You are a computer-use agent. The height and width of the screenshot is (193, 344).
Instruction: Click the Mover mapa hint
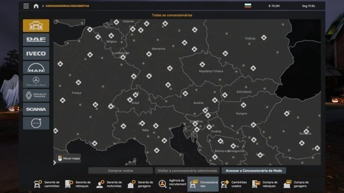68,158
